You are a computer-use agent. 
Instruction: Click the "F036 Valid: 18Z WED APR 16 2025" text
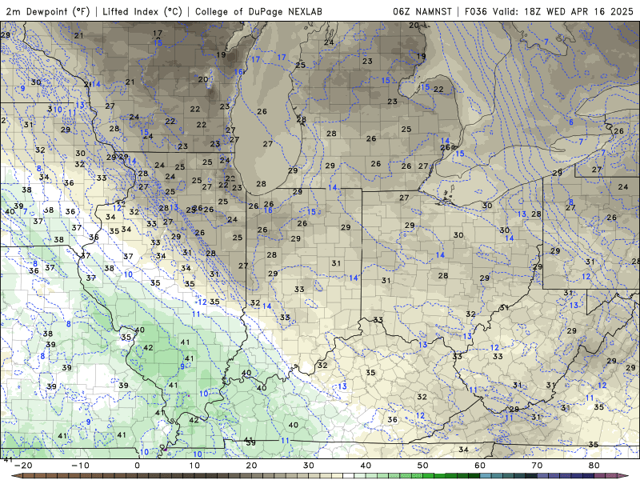coord(549,11)
